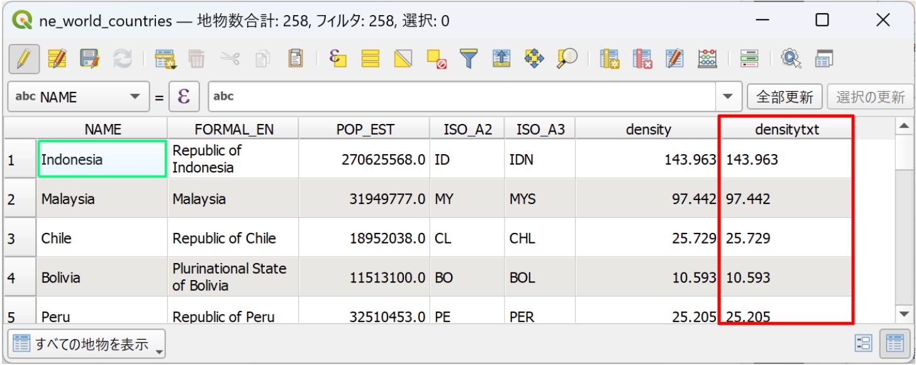
Task: Open the すべての地物を表示 filter menu
Action: 87,344
